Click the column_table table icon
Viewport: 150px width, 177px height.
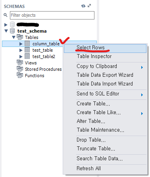27,44
